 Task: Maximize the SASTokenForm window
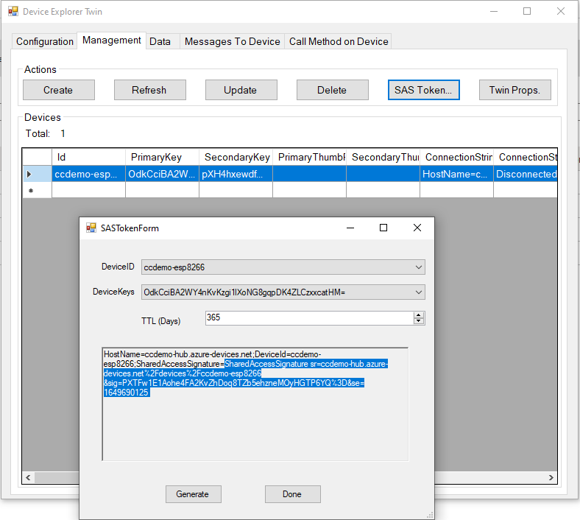point(383,228)
